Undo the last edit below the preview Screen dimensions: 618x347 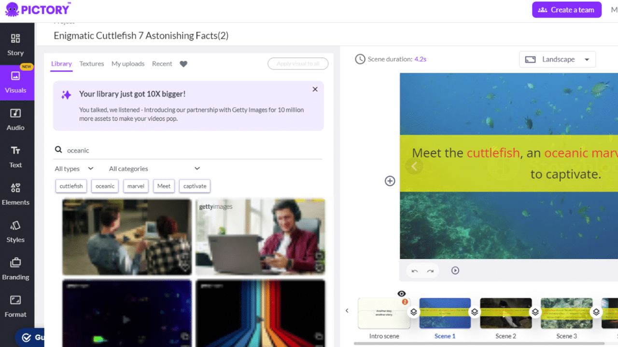(x=414, y=270)
